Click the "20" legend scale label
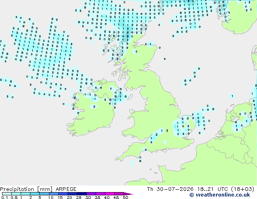The height and width of the screenshot is (199, 257). [69, 197]
